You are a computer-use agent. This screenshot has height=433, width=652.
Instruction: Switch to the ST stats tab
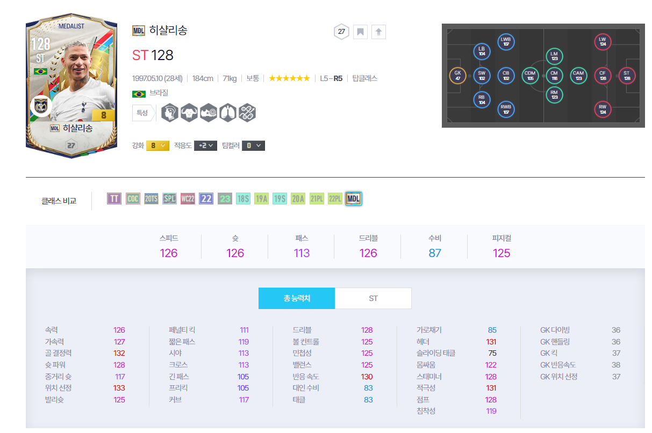[x=373, y=298]
